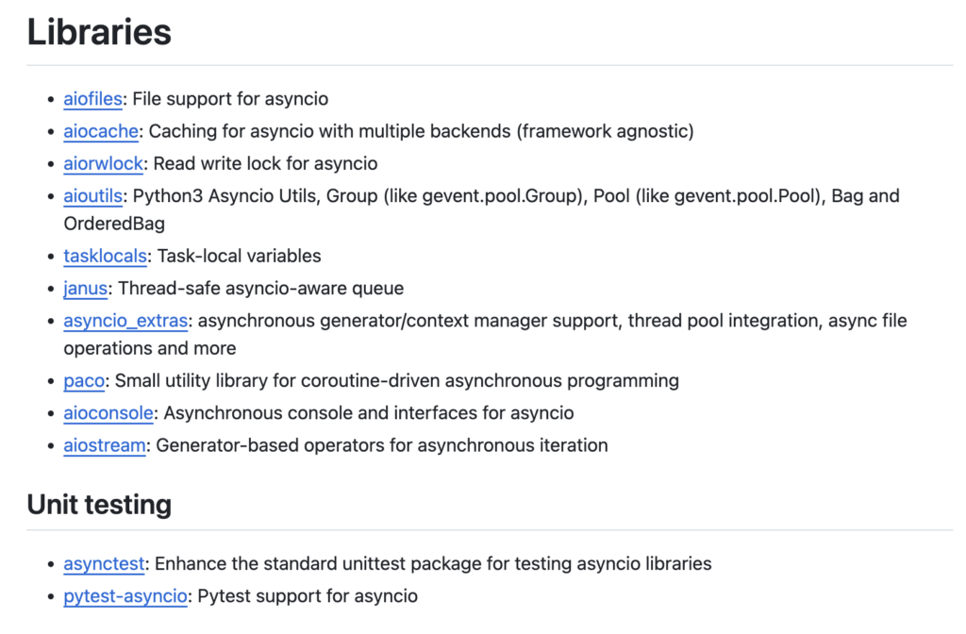Go to the aioconsole link
The width and height of the screenshot is (966, 634).
tap(108, 413)
